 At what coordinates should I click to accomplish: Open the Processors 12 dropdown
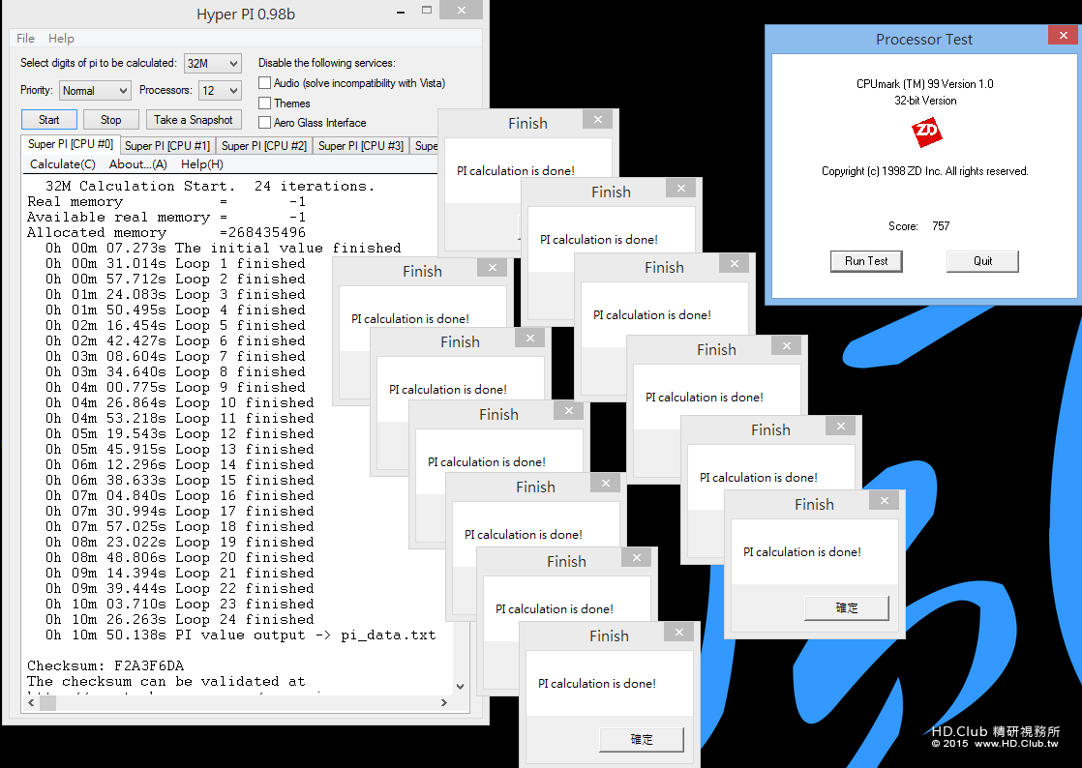point(220,90)
